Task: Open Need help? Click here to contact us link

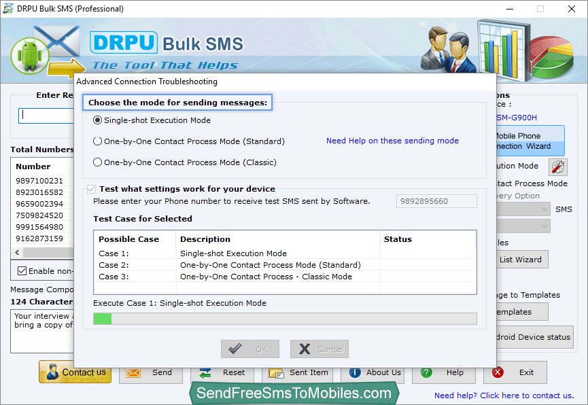Action: [x=504, y=395]
